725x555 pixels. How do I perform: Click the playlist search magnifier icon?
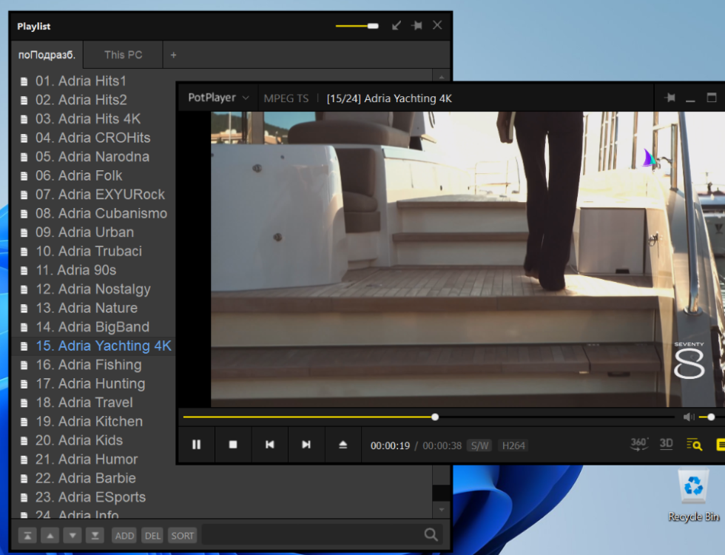431,535
